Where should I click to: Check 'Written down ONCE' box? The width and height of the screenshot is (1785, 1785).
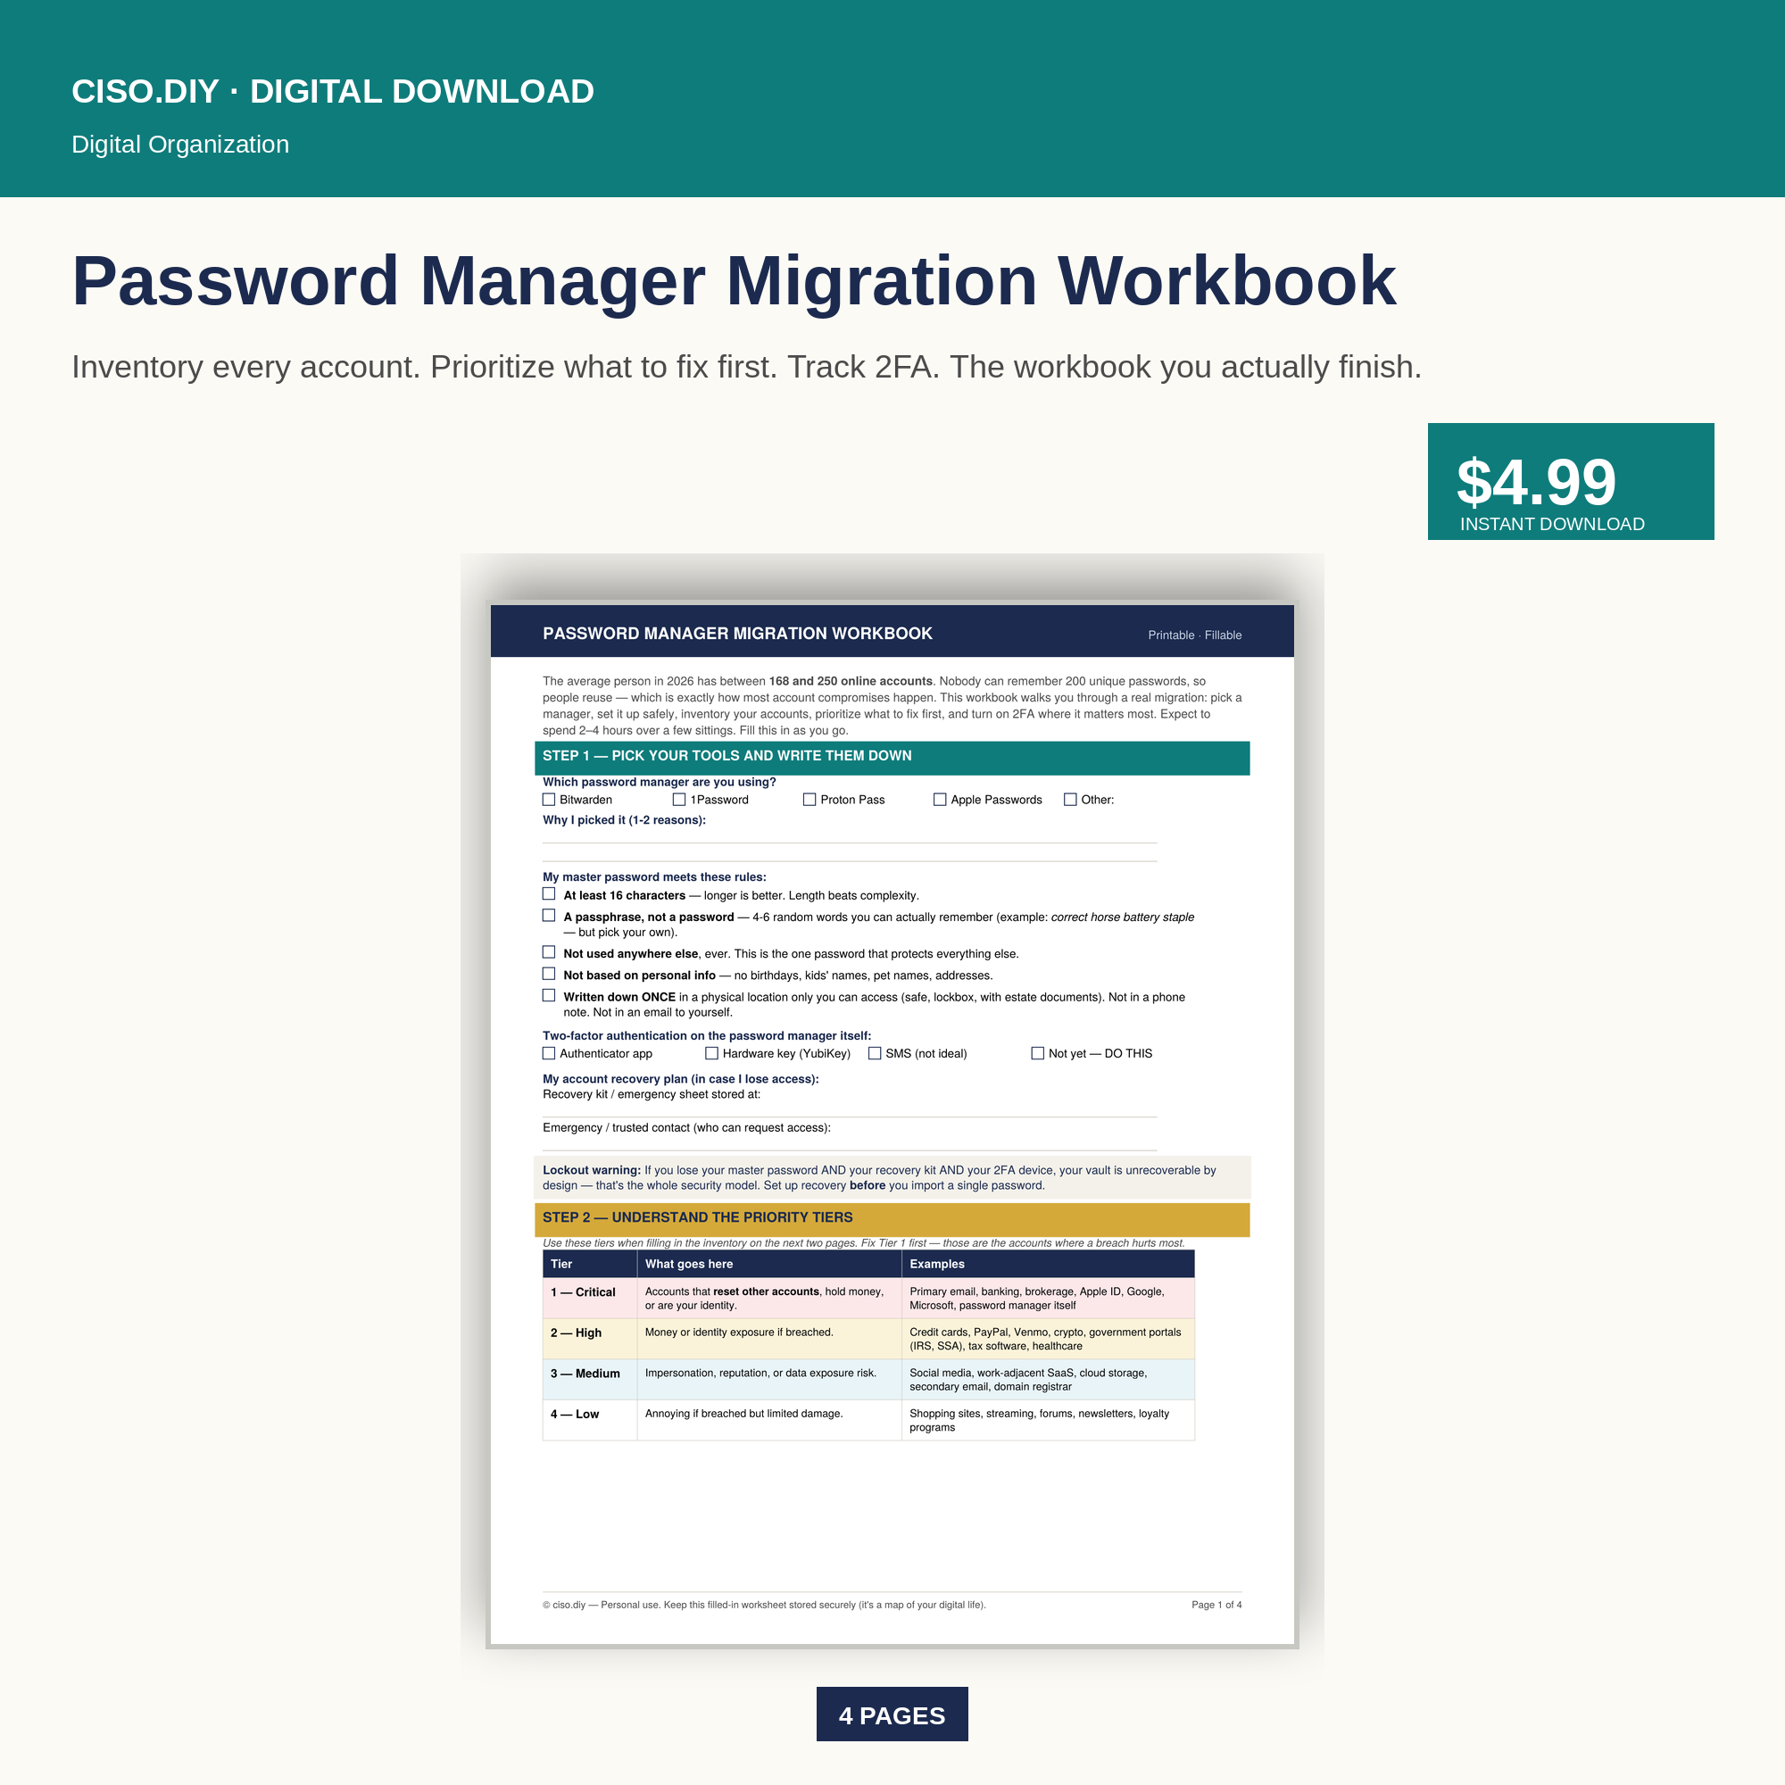[549, 995]
